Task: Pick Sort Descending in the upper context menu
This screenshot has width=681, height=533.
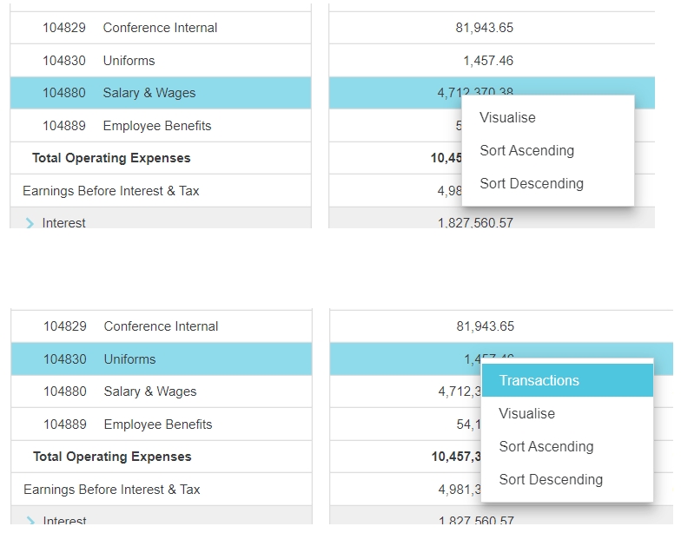Action: point(531,184)
